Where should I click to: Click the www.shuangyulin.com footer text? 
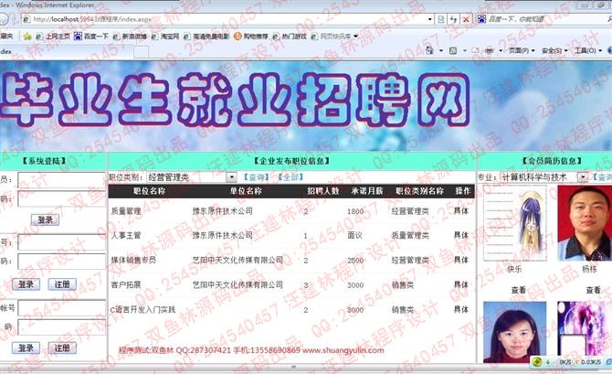pos(343,350)
